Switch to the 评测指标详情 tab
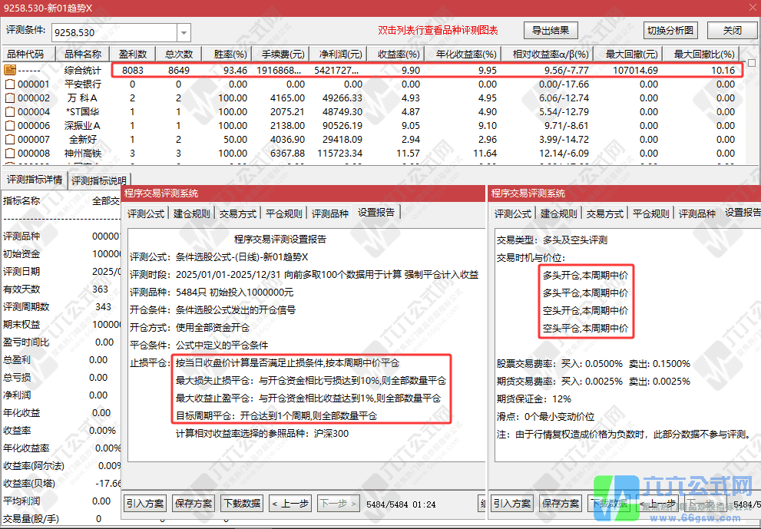Image resolution: width=761 pixels, height=529 pixels. pos(34,180)
